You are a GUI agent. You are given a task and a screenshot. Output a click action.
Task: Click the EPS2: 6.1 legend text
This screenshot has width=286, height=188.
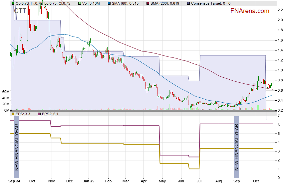(50, 114)
